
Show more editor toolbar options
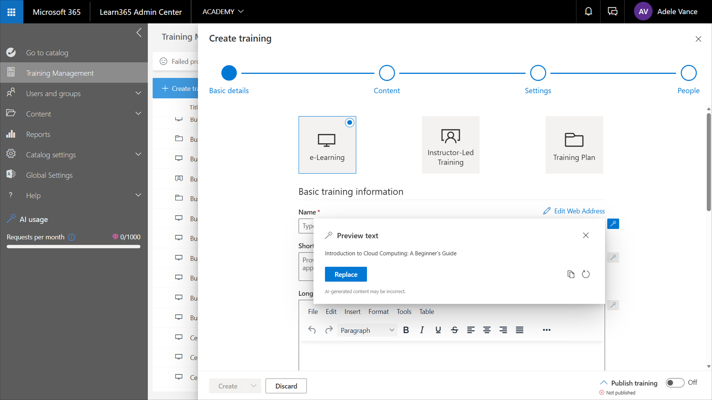click(x=546, y=330)
